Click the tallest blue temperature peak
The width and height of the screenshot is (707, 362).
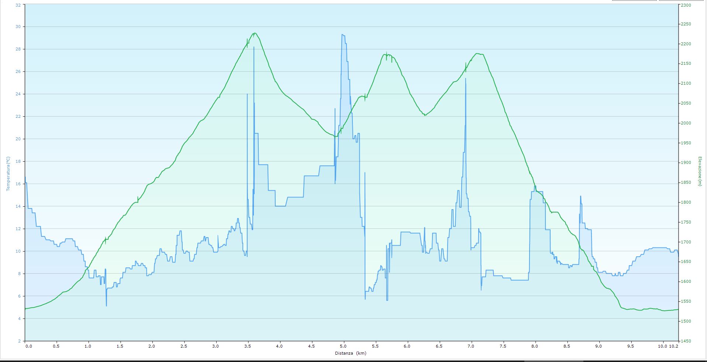click(x=343, y=35)
